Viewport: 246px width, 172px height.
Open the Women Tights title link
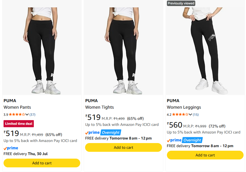100,107
